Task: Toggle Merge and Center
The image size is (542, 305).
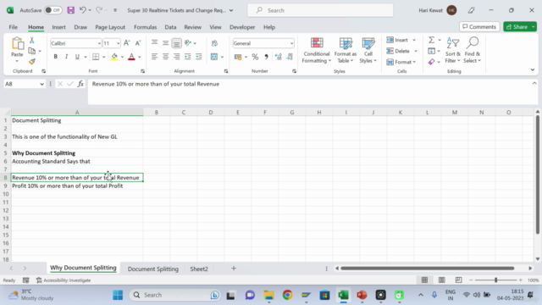Action: pos(214,57)
